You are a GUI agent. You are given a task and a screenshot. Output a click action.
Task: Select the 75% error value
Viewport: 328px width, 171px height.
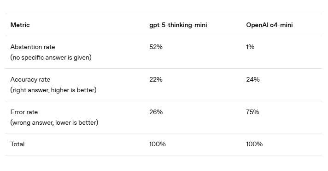[252, 112]
